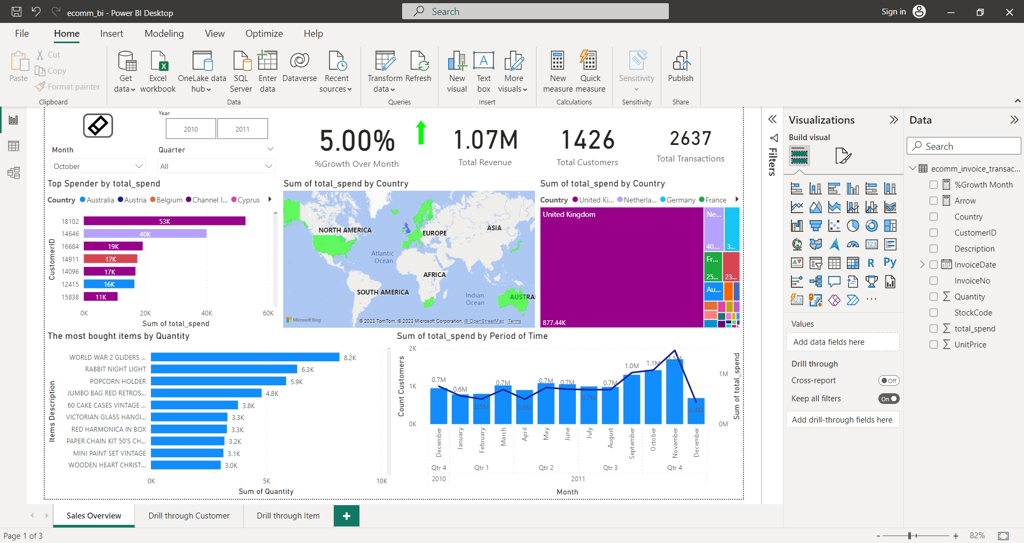This screenshot has width=1024, height=543.
Task: Pick the Funnel chart visual
Action: pos(815,226)
